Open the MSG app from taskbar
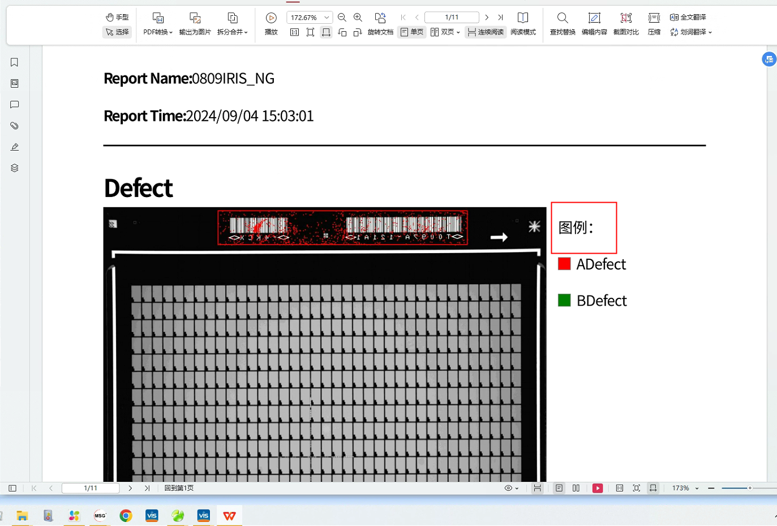The height and width of the screenshot is (526, 777). click(x=100, y=516)
